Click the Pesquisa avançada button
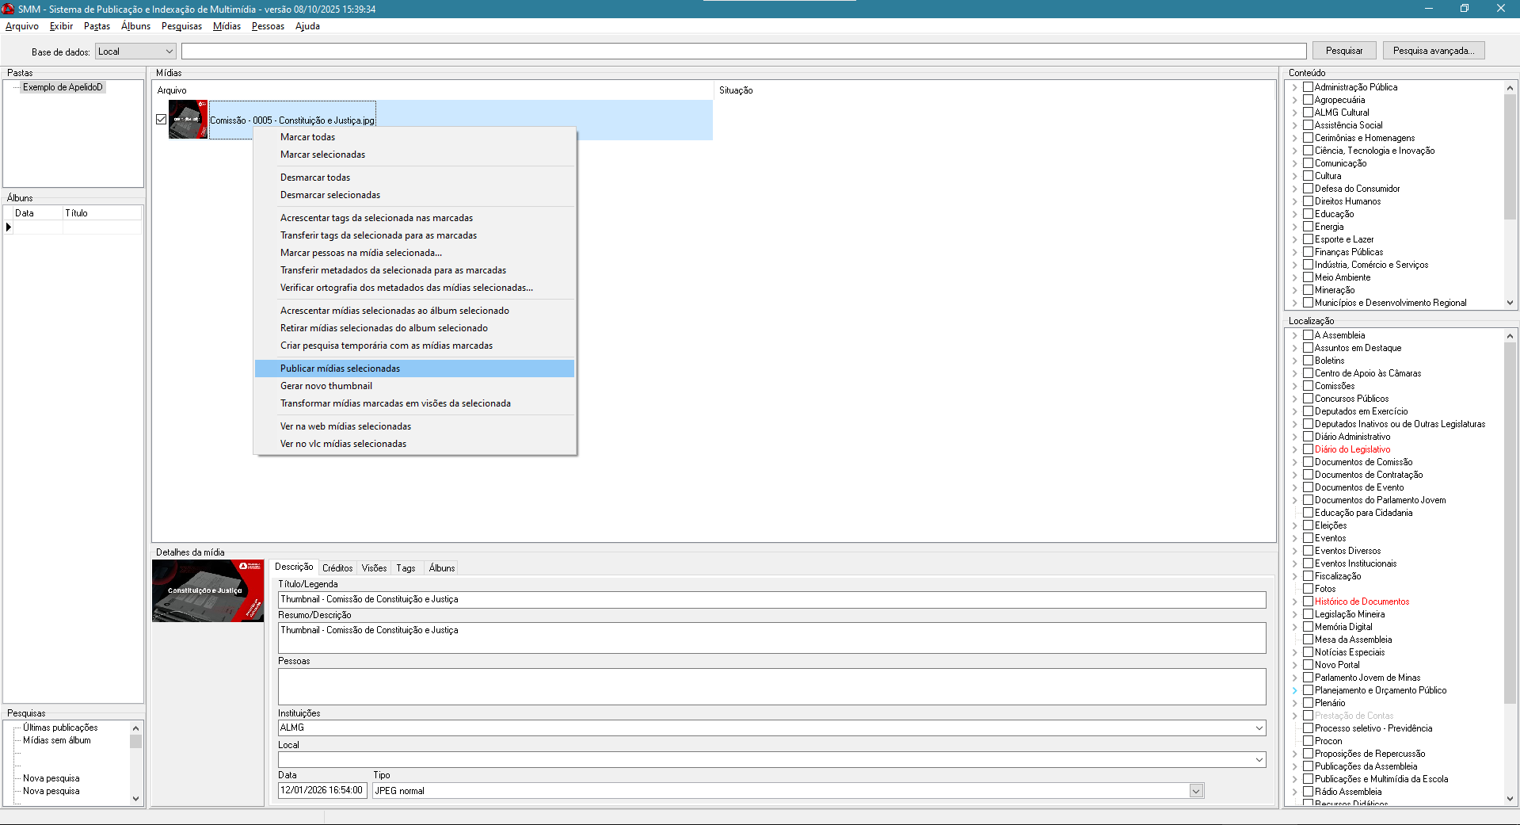Viewport: 1520px width, 825px height. coord(1433,51)
